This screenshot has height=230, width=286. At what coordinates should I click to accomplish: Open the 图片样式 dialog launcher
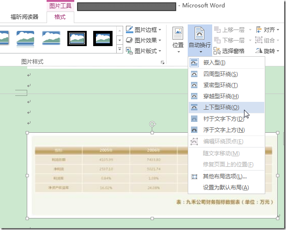coord(162,63)
